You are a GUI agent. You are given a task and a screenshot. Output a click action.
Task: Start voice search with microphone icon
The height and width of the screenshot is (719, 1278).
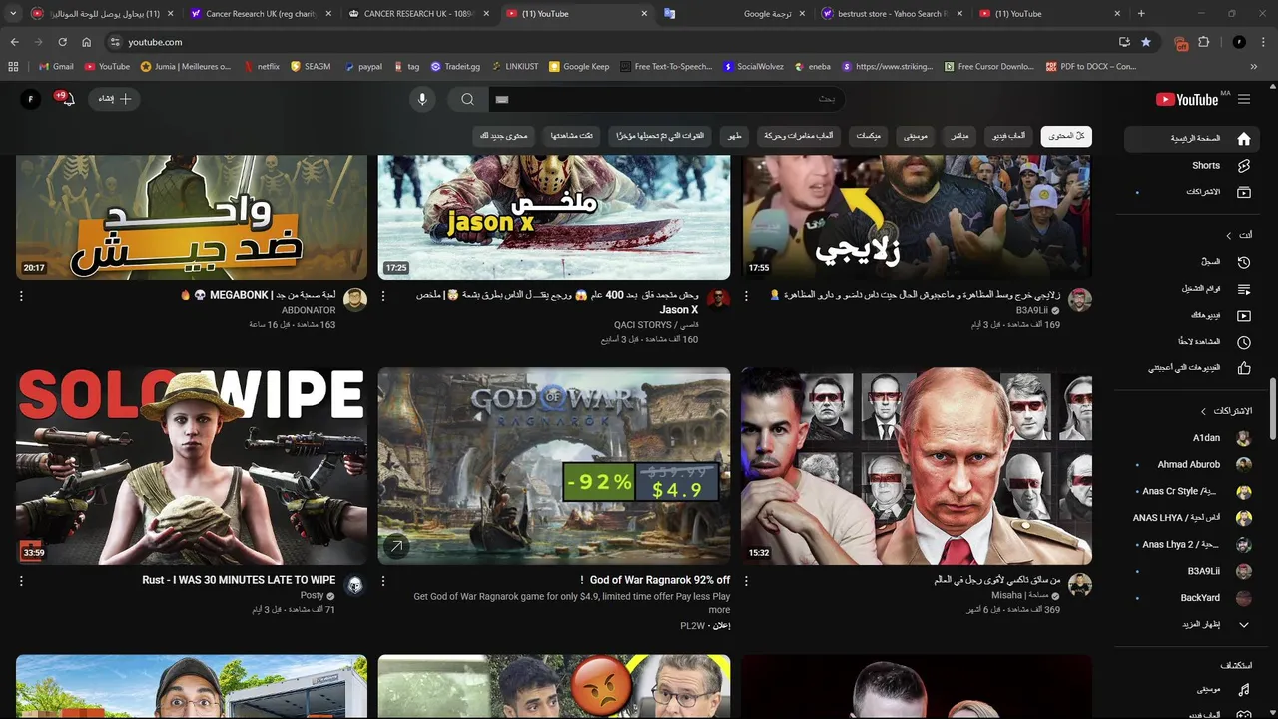pos(422,99)
